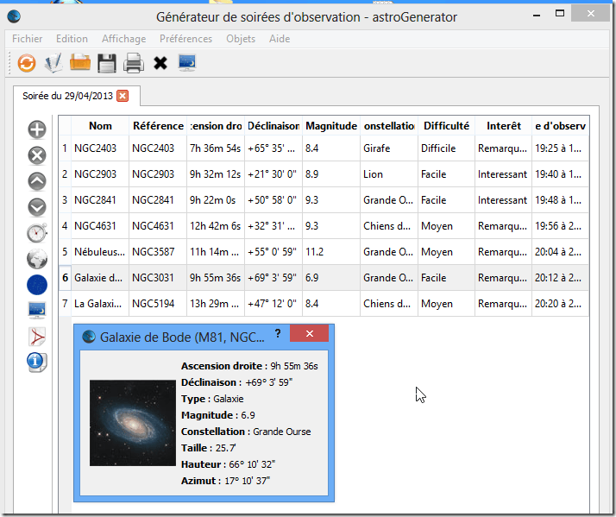The image size is (616, 517).
Task: Select the "Soirée du 29/04/2013" tab
Action: pos(68,95)
